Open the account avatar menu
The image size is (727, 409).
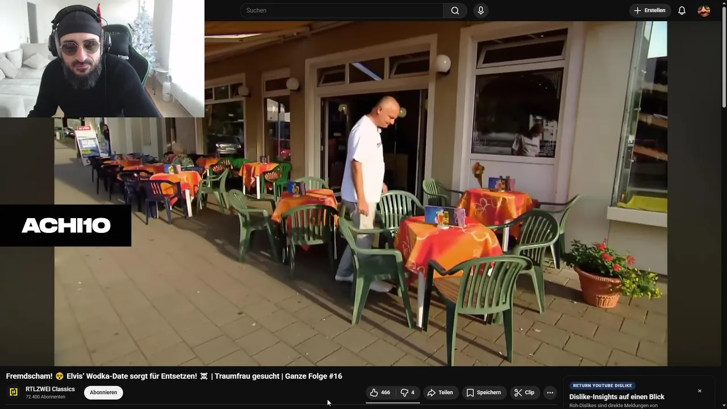[704, 10]
